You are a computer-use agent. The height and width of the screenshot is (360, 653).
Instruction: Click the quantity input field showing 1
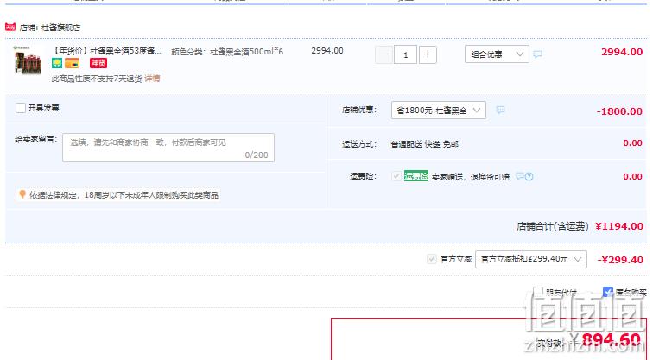pos(405,54)
